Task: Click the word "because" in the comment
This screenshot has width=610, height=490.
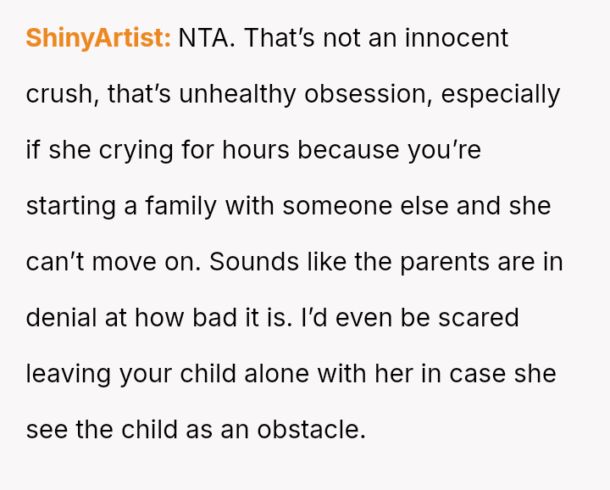Action: (x=348, y=150)
